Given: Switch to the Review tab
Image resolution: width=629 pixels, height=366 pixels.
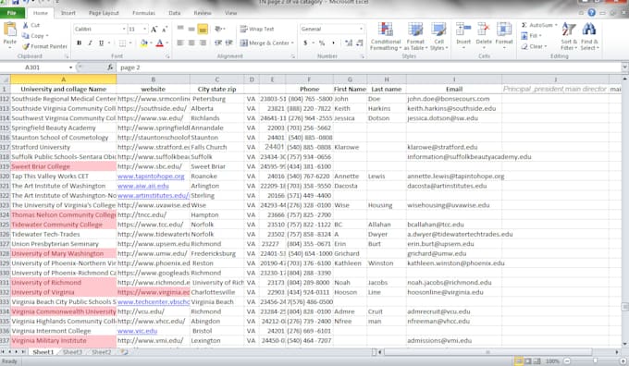Looking at the screenshot, I should click(x=203, y=13).
